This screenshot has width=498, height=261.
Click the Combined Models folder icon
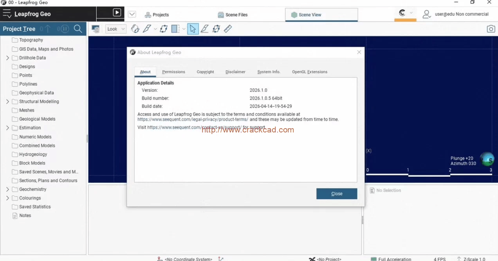15,146
